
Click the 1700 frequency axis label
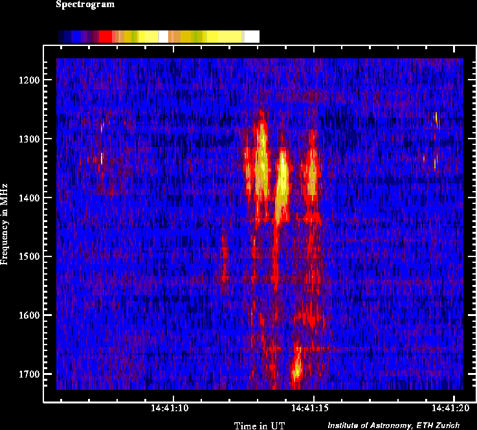point(29,374)
